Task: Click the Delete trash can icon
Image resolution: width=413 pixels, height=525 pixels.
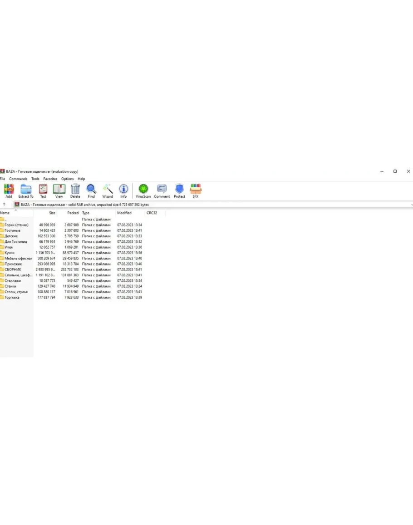Action: pyautogui.click(x=75, y=190)
